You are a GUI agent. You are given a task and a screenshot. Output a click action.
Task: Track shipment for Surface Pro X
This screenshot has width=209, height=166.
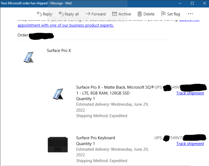coord(190,93)
